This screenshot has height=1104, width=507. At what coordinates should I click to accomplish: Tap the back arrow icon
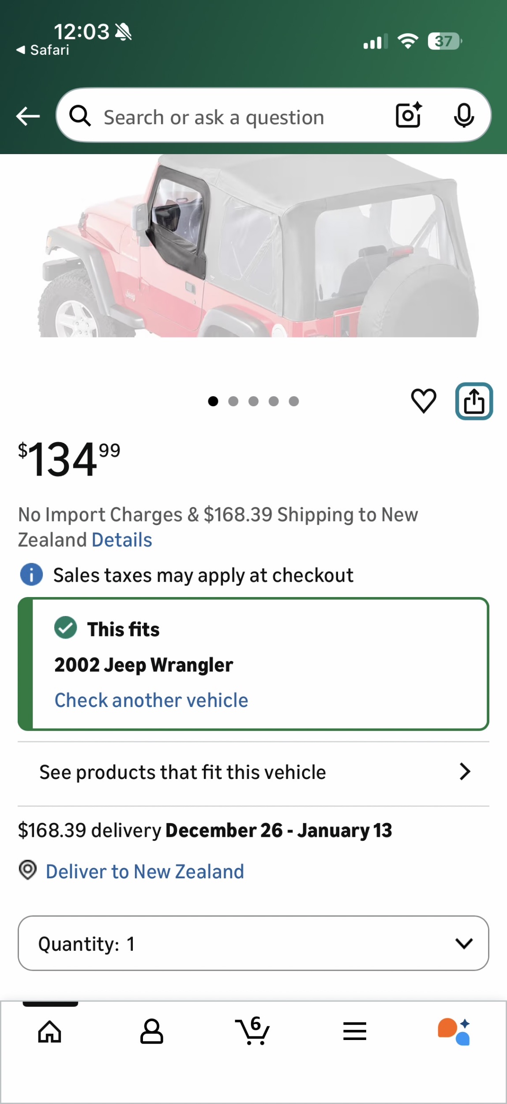[x=28, y=117]
